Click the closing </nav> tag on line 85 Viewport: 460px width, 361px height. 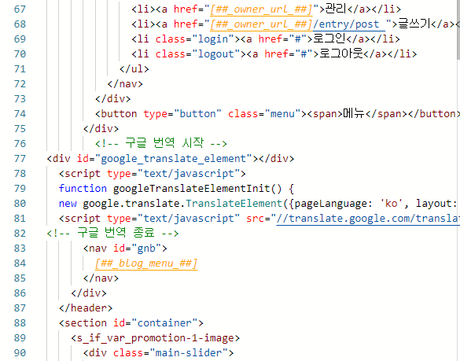[x=101, y=278]
